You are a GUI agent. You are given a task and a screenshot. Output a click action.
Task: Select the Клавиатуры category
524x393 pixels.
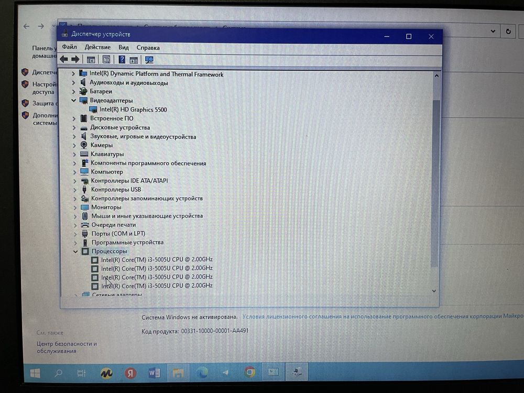(x=107, y=154)
